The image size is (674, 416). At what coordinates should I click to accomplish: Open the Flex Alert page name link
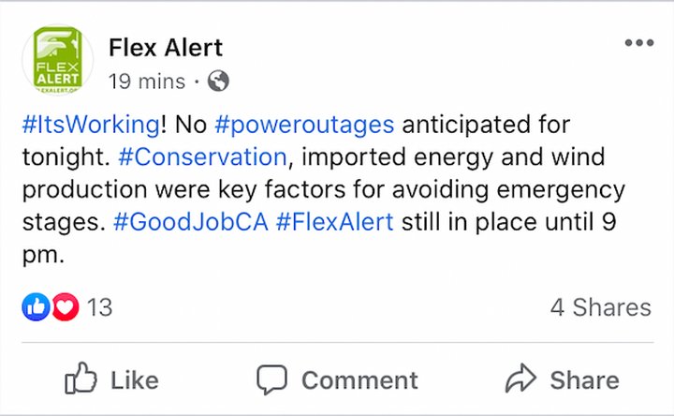pos(166,48)
